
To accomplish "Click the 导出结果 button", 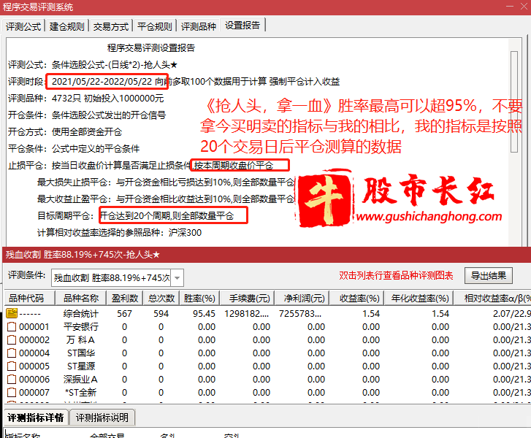I will coord(489,275).
